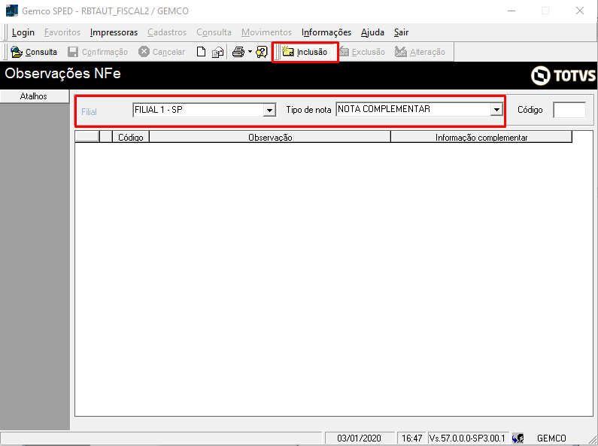Click the send document icon beside new page
The width and height of the screenshot is (598, 446).
218,52
